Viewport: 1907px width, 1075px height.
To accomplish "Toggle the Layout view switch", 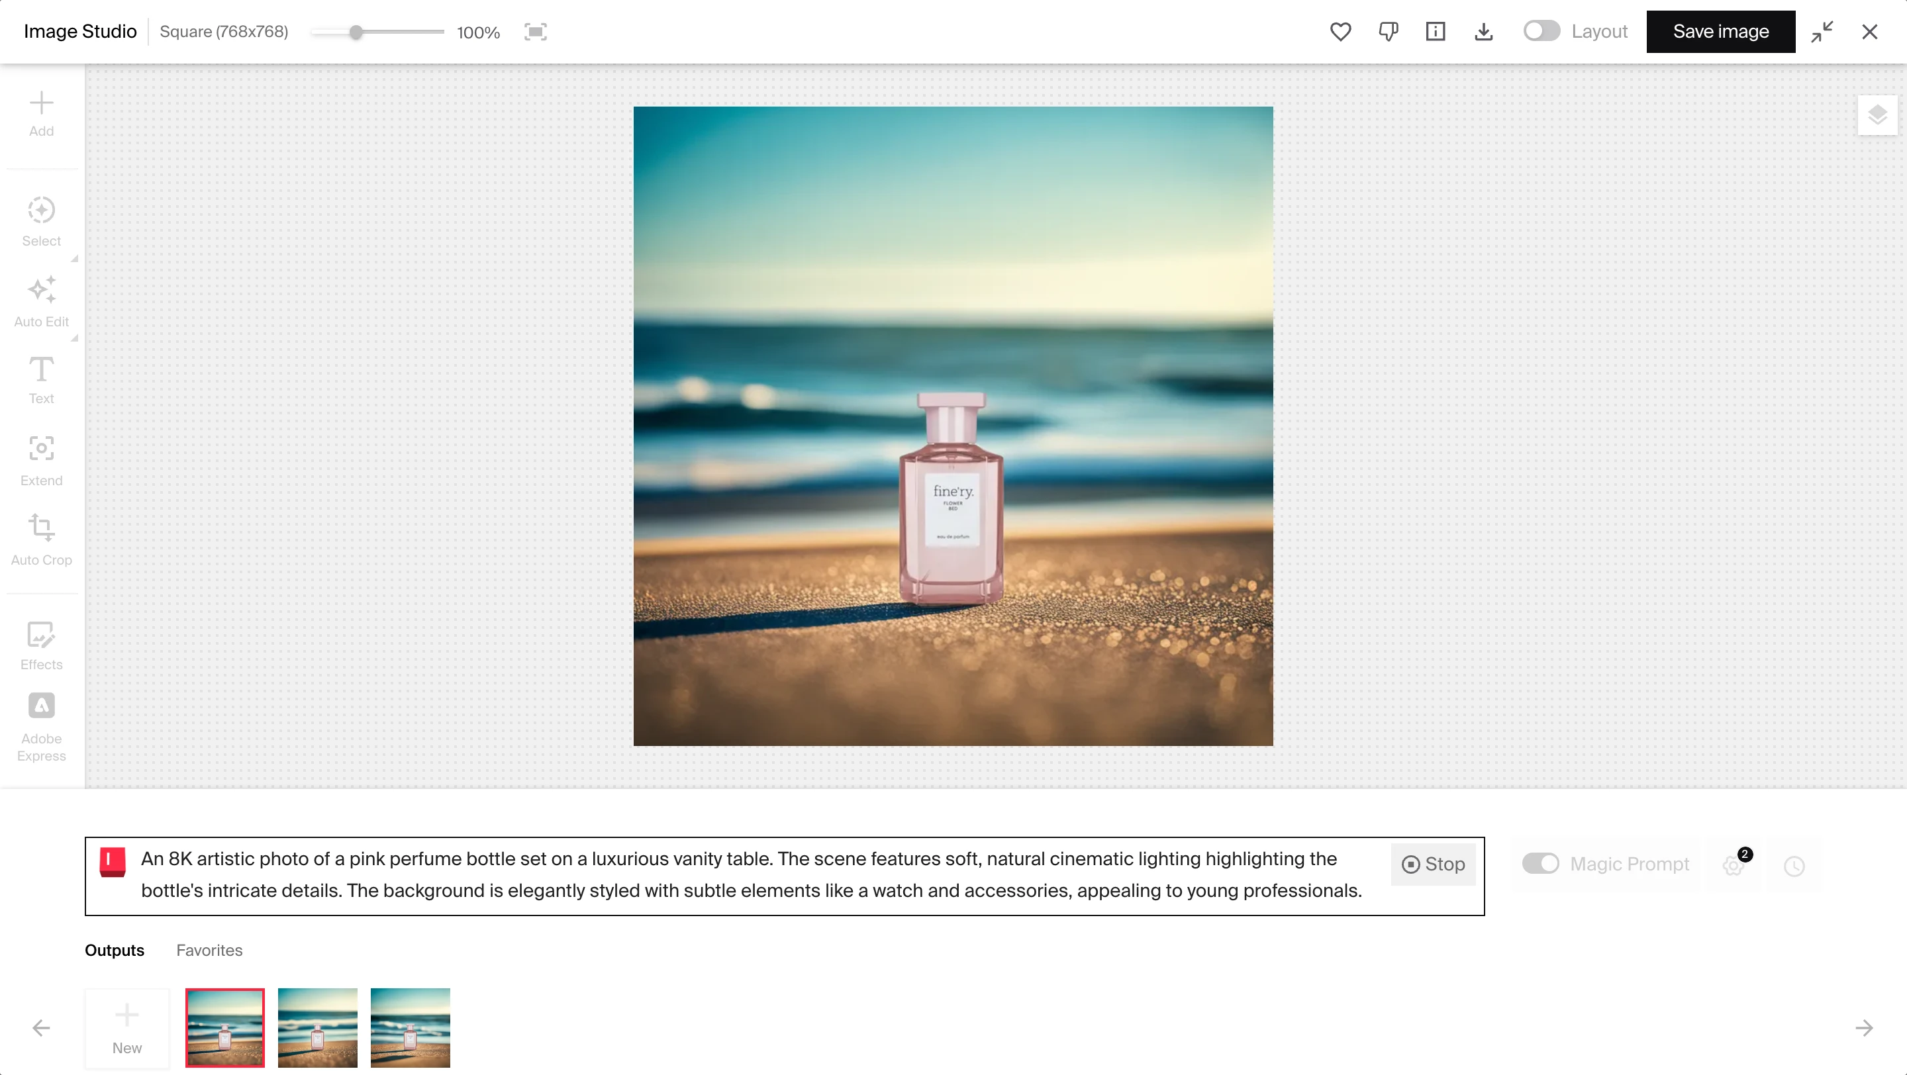I will coord(1541,31).
